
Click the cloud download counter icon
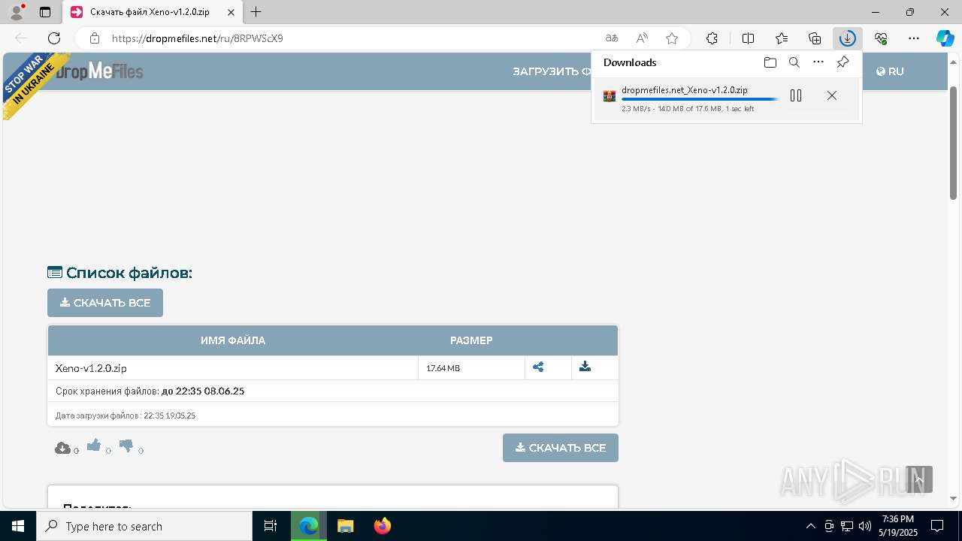coord(63,449)
